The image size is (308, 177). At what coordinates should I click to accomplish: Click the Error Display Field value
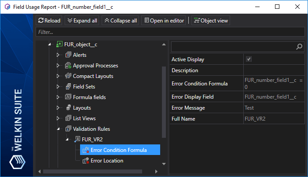270,97
